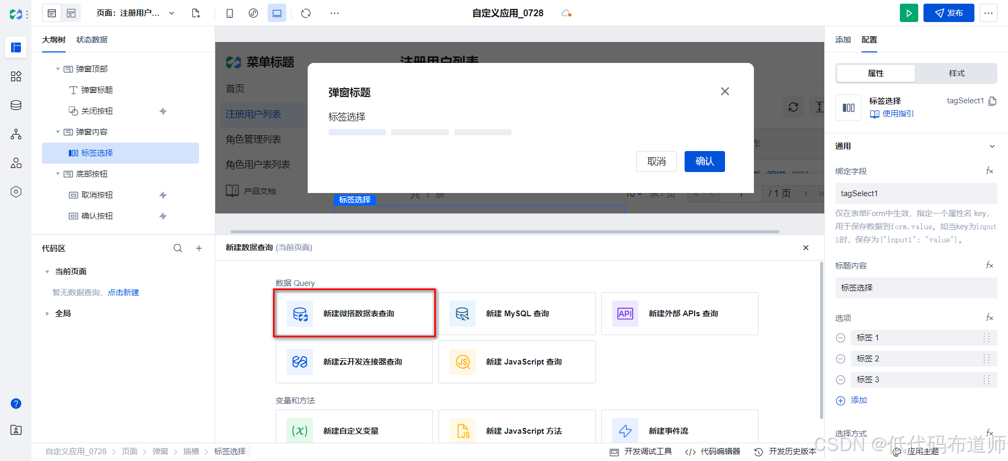Screen dimensions: 1008x461
Task: Click the cloud sync status icon
Action: coord(566,13)
